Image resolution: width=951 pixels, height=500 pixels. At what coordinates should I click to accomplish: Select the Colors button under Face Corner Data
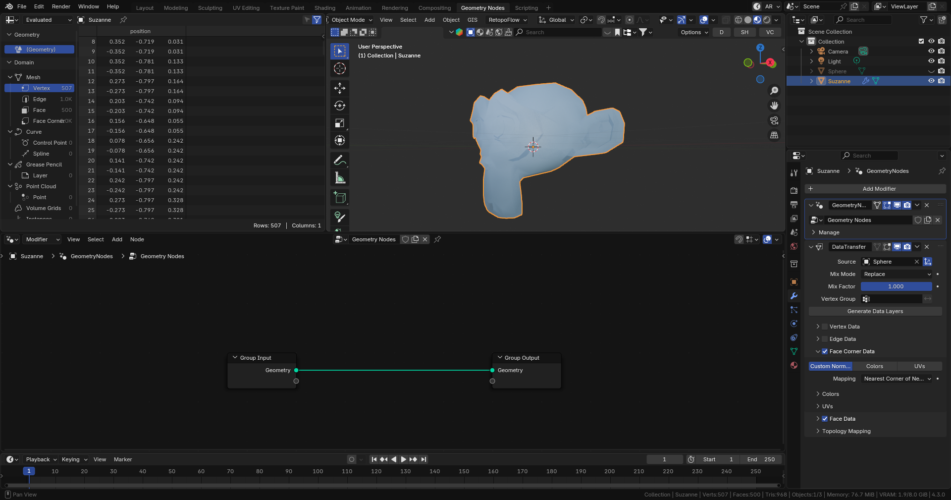point(874,366)
